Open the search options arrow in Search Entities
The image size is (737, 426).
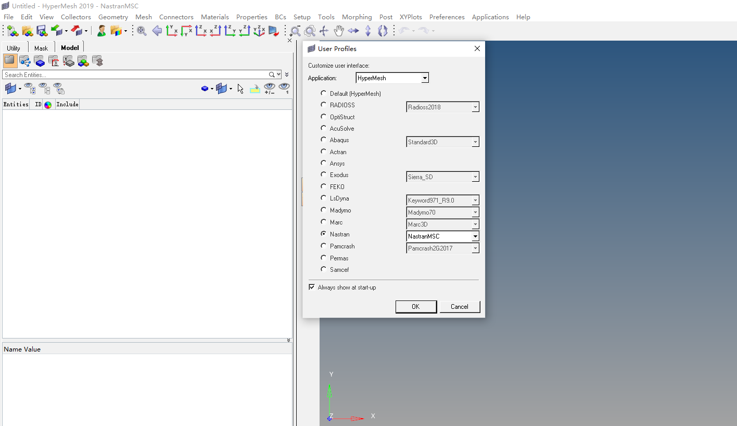(x=279, y=75)
